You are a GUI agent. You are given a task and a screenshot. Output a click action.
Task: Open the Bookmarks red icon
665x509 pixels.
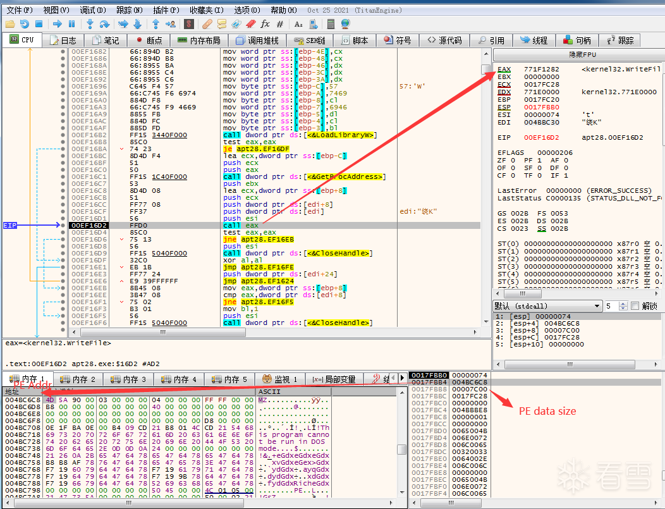[251, 24]
